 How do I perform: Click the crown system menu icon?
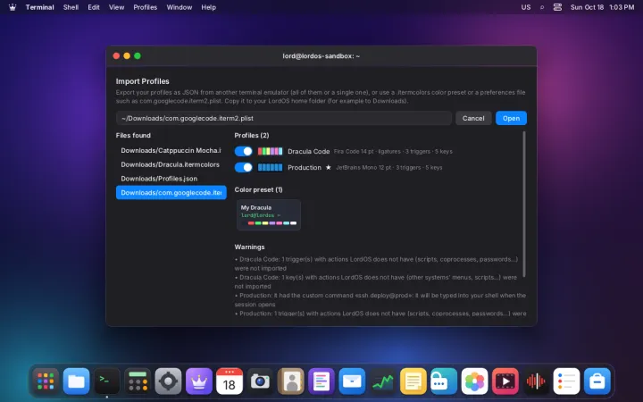13,7
